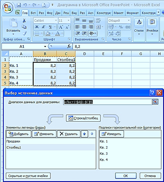Move series up with the arrow icon
Viewport: 164px width, 182px height.
pyautogui.click(x=84, y=134)
